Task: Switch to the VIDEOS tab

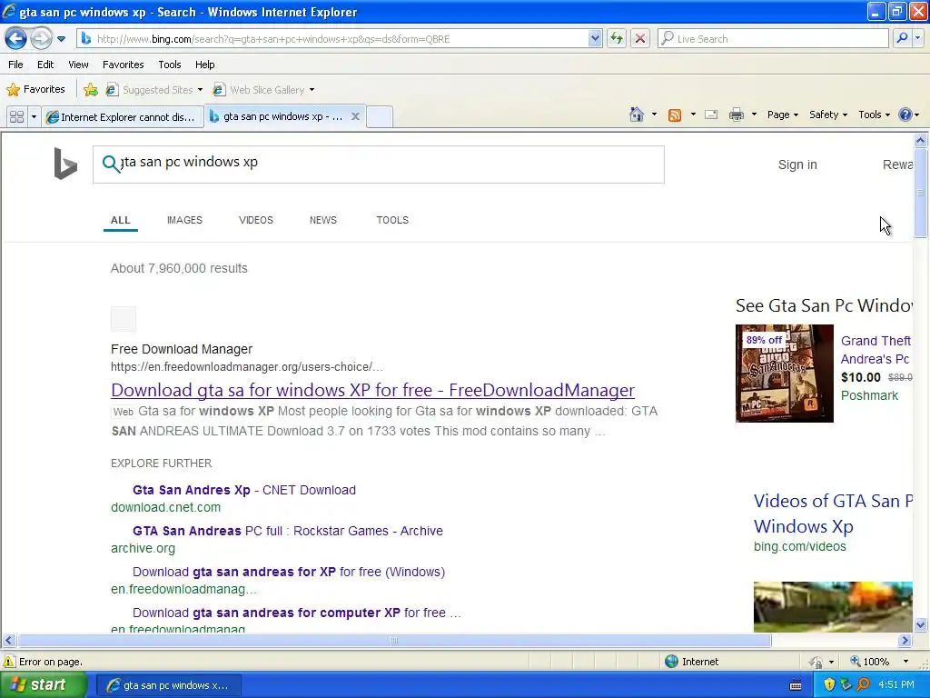Action: (x=255, y=220)
